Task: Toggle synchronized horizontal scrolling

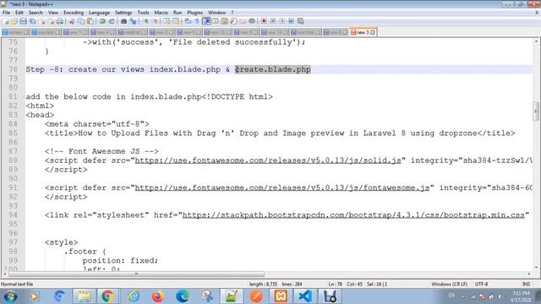Action: tap(176, 21)
